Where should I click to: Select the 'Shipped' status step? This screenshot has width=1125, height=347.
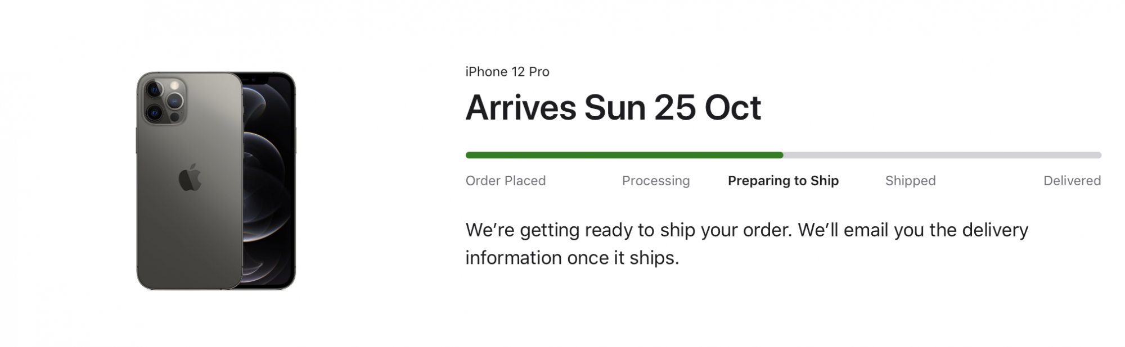[910, 181]
